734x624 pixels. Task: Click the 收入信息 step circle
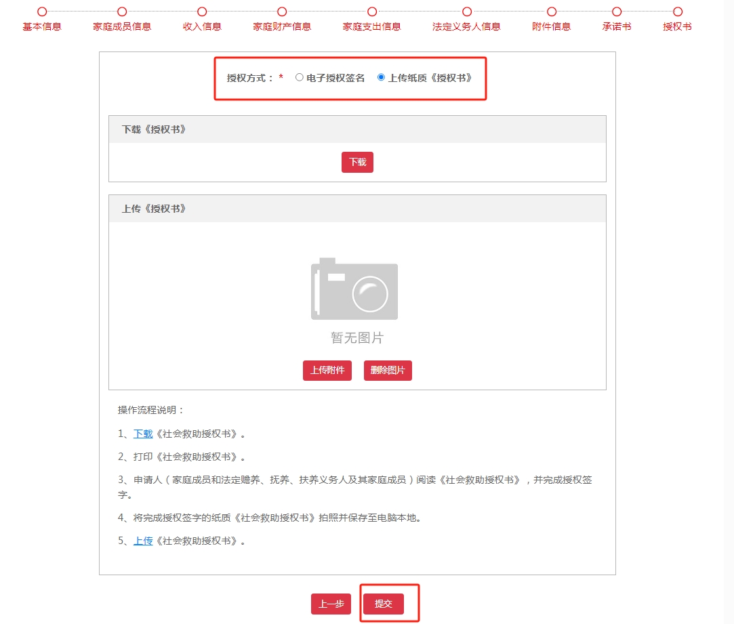click(x=201, y=11)
